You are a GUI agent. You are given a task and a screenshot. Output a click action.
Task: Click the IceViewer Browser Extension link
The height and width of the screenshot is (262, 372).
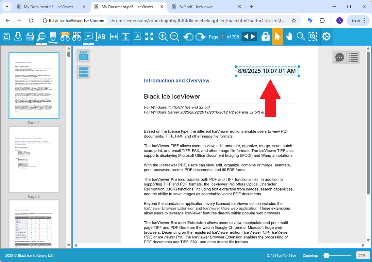[x=169, y=208]
